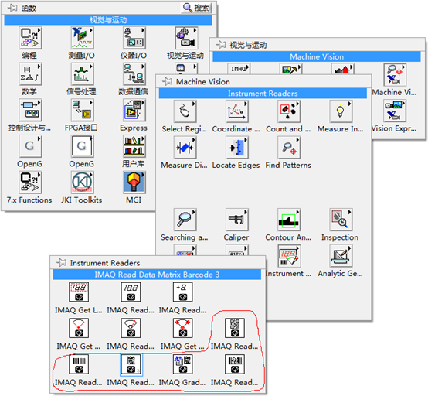This screenshot has height=396, width=428.
Task: Open the 测量I/O palette icon
Action: (82, 38)
